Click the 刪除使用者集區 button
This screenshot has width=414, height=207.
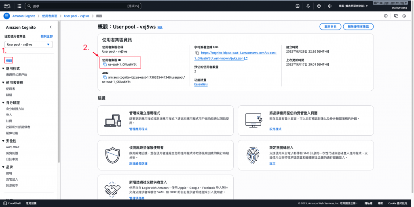(x=358, y=27)
